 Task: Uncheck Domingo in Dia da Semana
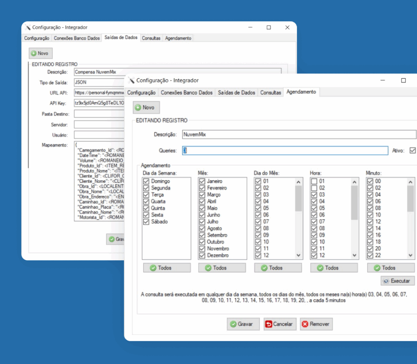click(146, 181)
